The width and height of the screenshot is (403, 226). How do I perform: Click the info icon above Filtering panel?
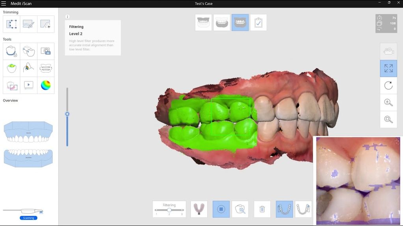pos(68,17)
